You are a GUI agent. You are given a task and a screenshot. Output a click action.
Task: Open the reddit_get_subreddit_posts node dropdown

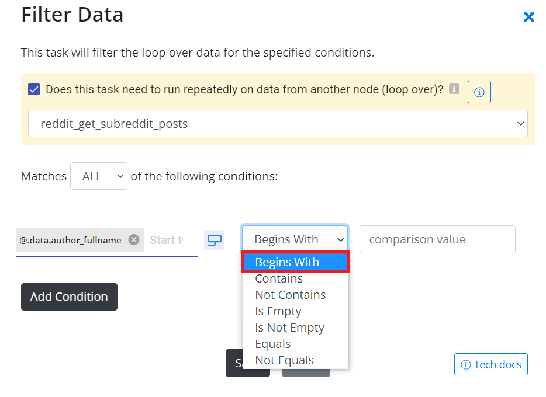(x=278, y=124)
